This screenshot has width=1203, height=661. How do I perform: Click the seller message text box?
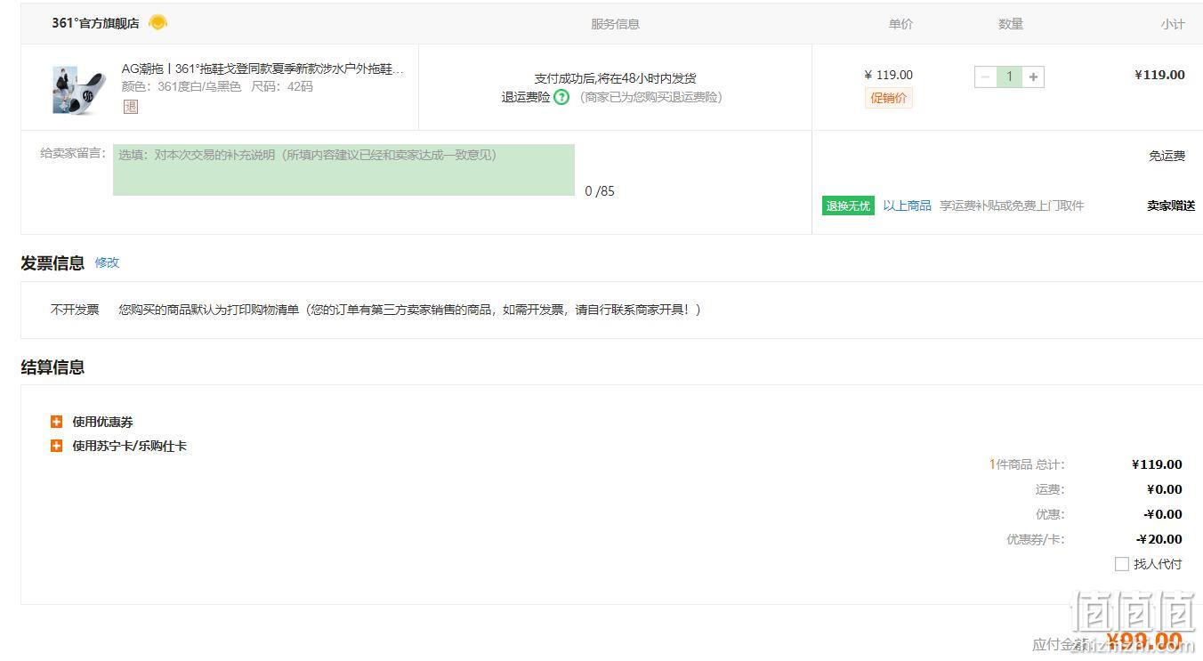[x=343, y=170]
